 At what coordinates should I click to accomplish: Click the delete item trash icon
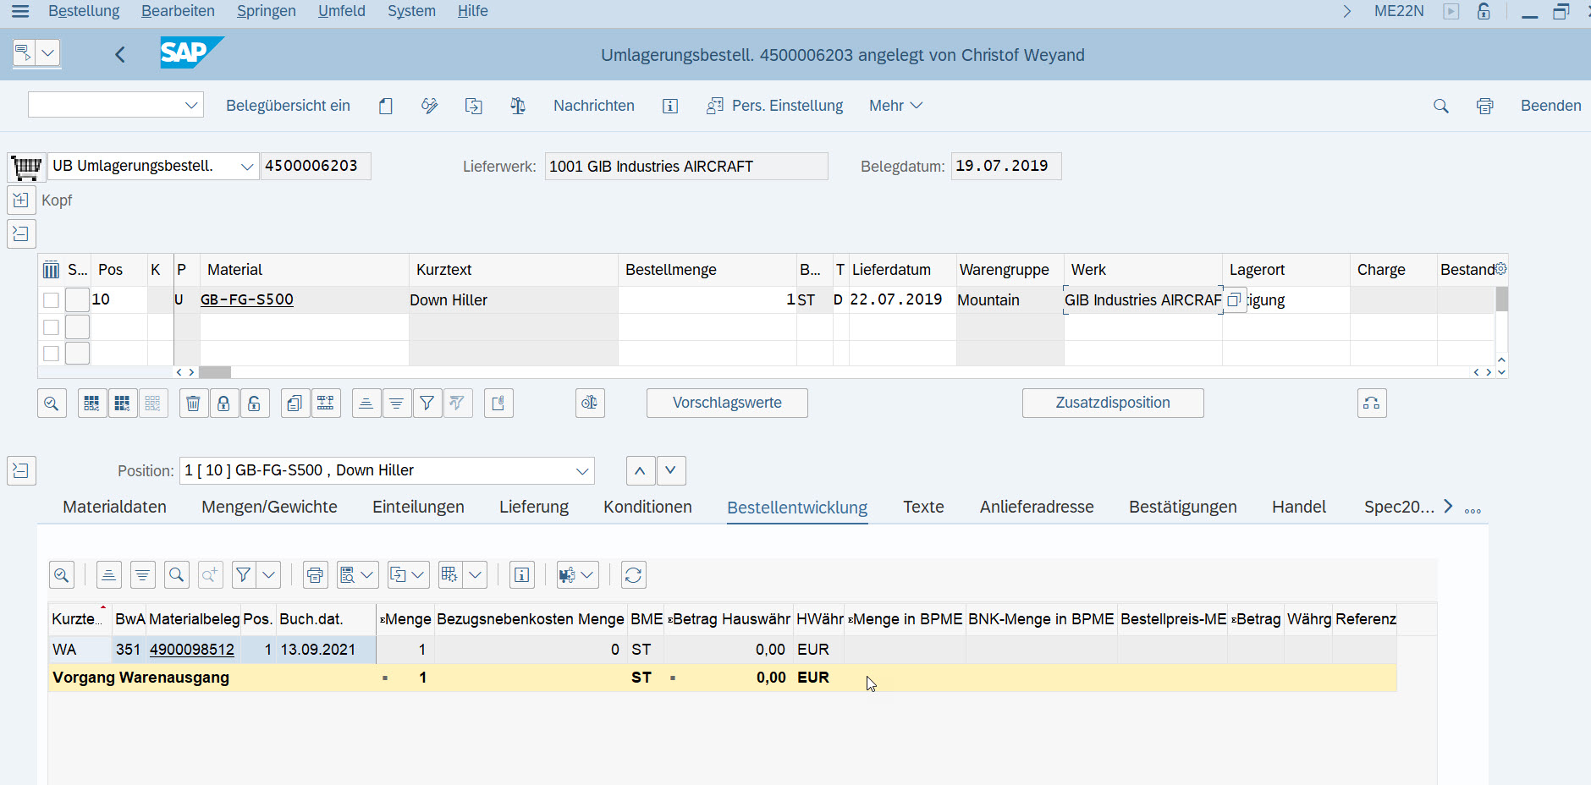pyautogui.click(x=193, y=403)
